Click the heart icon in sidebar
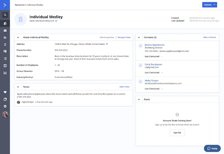 coord(5,92)
